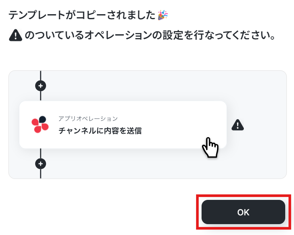
Task: Click the party popper emoji in the title
Action: 163,15
